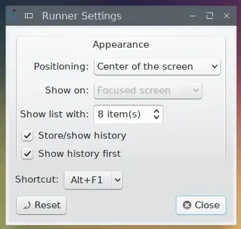The width and height of the screenshot is (241, 229).
Task: Increase the list item count with the up arrow
Action: coord(156,111)
